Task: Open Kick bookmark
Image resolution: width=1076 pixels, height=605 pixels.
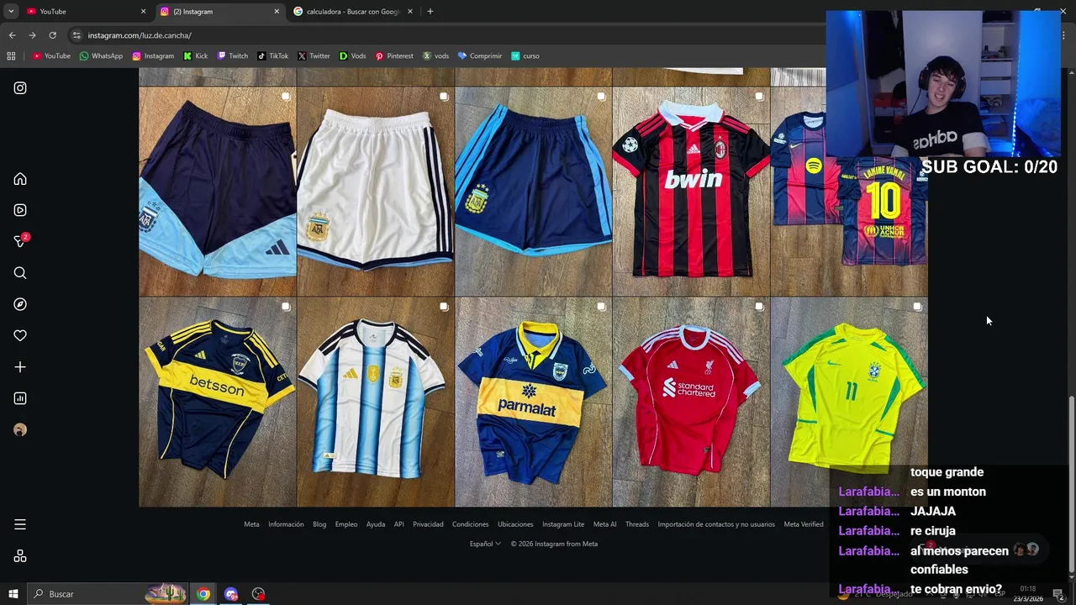Action: click(195, 56)
